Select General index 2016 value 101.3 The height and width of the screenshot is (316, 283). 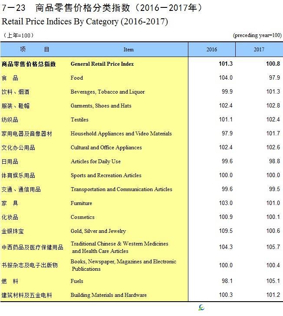point(226,64)
